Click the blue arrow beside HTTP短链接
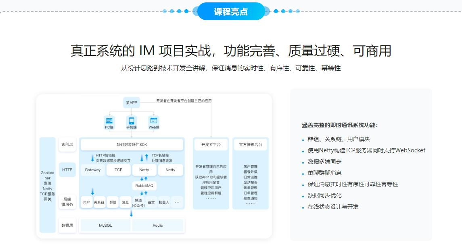The width and height of the screenshot is (462, 246). pyautogui.click(x=92, y=158)
